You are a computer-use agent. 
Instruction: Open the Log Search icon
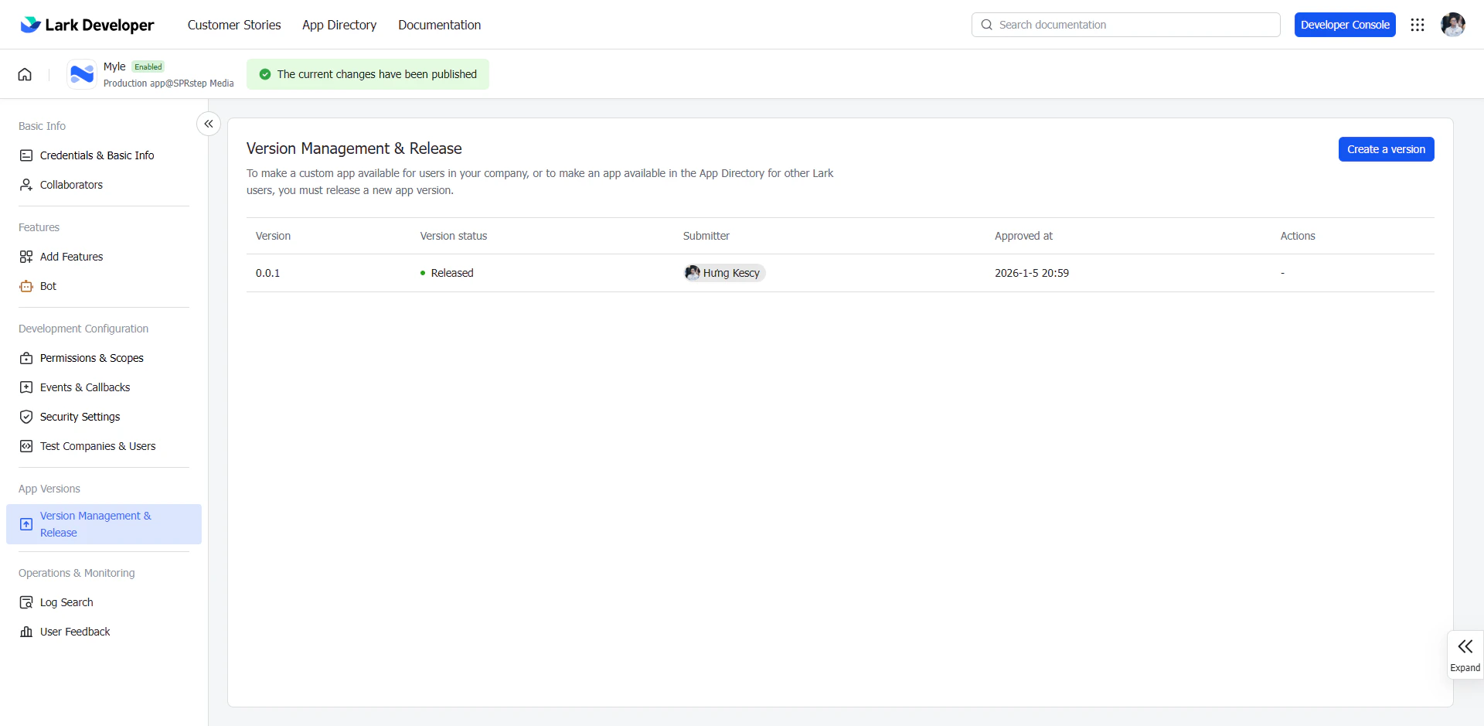click(26, 602)
